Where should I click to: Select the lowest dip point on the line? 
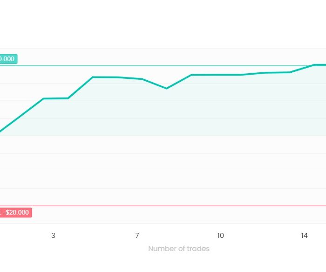click(167, 89)
